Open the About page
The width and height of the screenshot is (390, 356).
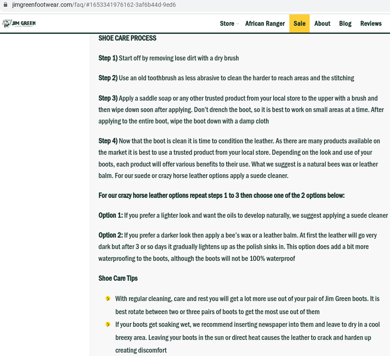322,23
